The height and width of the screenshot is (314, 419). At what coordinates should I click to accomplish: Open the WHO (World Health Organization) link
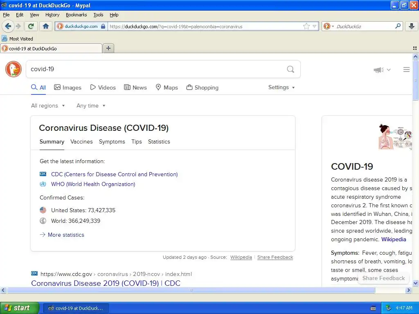pos(93,184)
